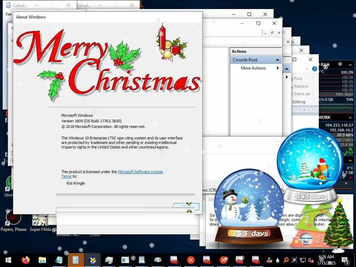Open the Start menu
The width and height of the screenshot is (356, 267).
pyautogui.click(x=8, y=260)
